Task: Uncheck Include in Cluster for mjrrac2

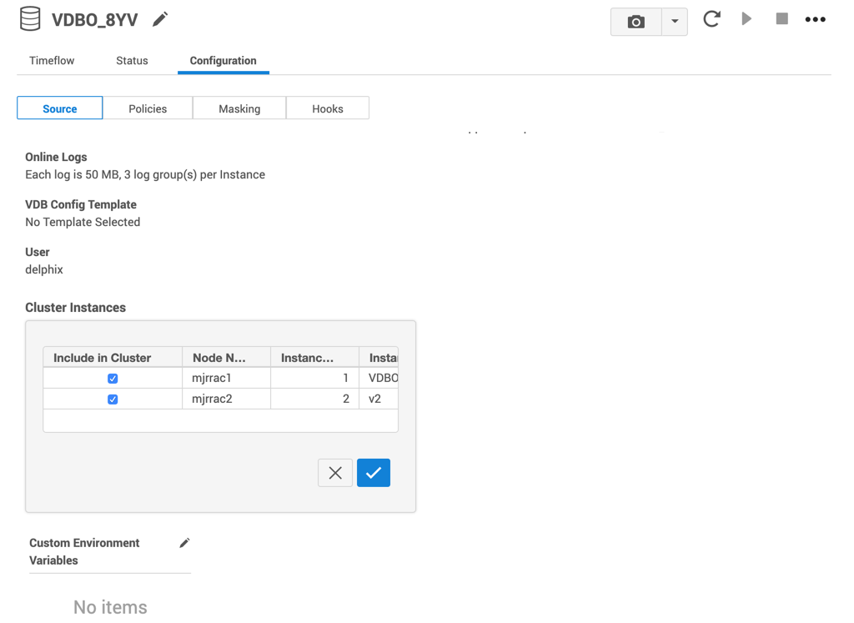Action: click(x=113, y=399)
